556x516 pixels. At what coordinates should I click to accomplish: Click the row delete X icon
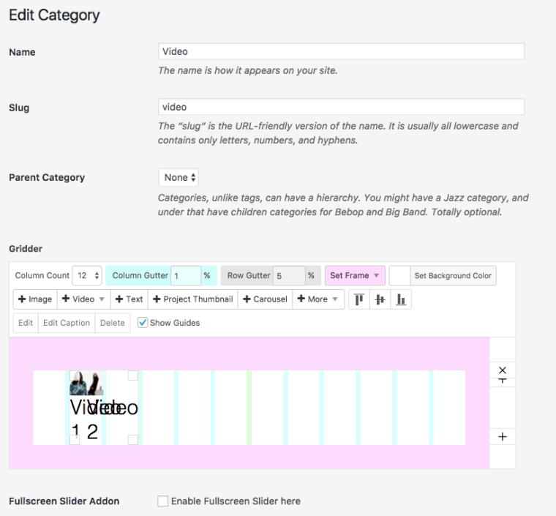coord(502,370)
